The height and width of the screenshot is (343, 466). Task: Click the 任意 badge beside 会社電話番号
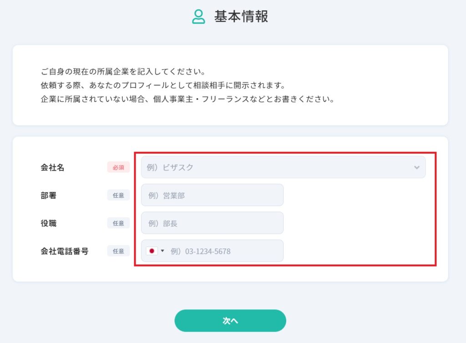tap(118, 251)
